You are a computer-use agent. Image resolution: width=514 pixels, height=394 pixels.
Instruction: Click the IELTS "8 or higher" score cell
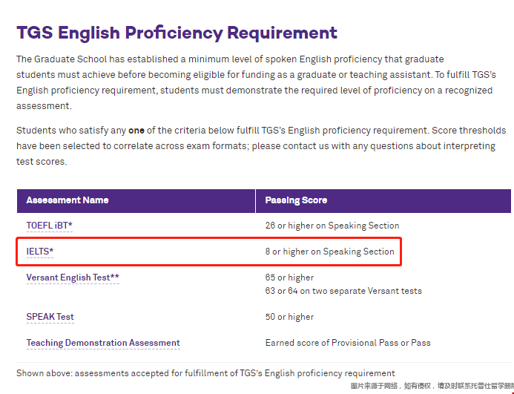pyautogui.click(x=329, y=252)
